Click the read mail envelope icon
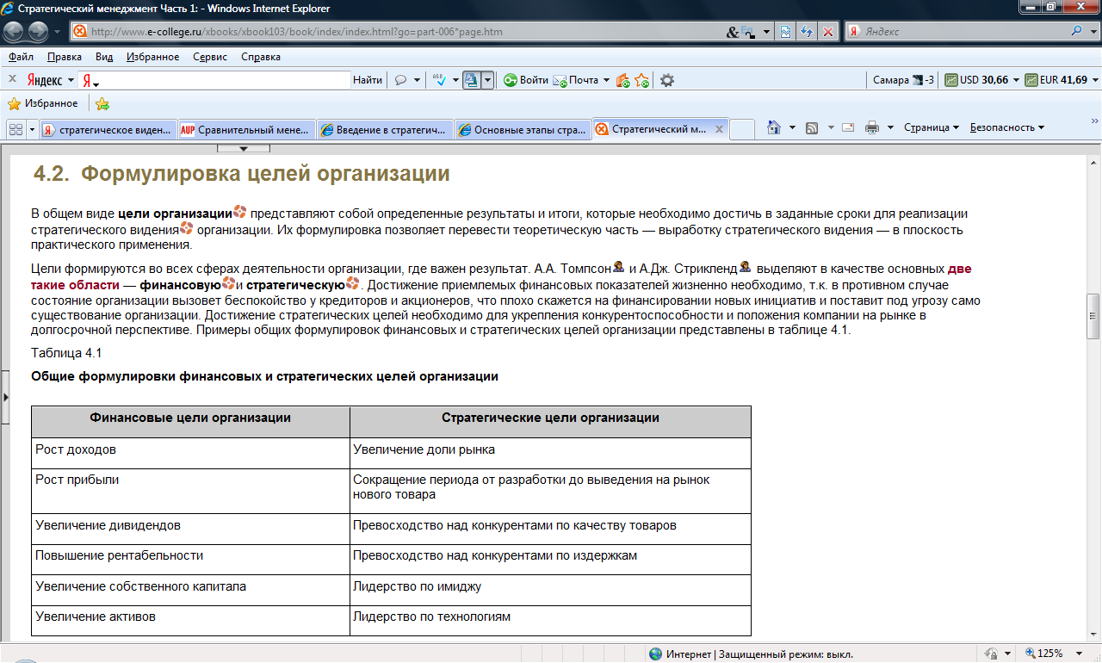Viewport: 1102px width, 663px height. 848,127
